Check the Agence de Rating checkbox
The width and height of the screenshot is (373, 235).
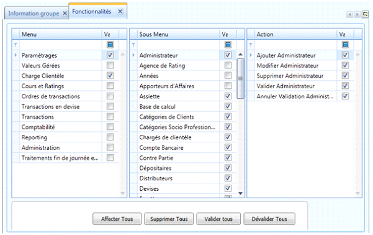coord(228,65)
